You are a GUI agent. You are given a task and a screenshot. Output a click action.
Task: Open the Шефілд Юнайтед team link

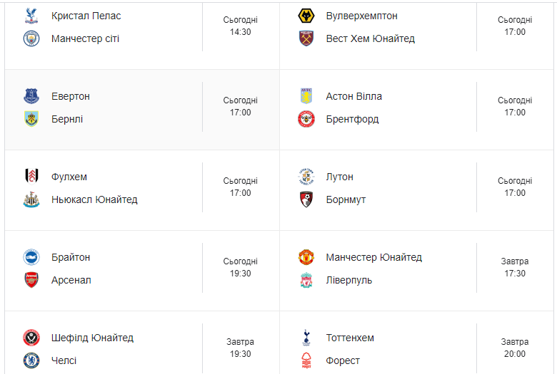coord(92,338)
